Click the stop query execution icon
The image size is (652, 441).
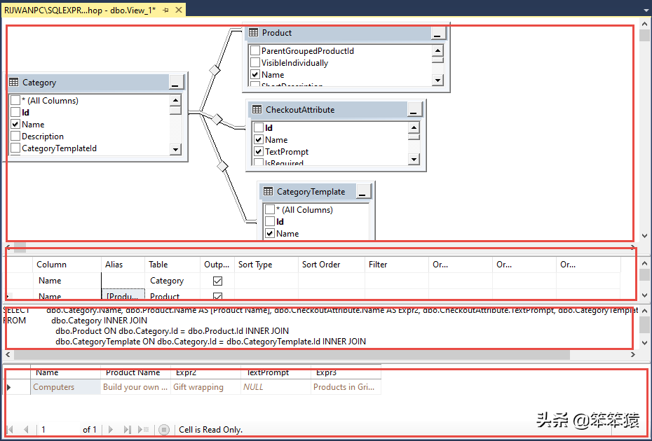tap(164, 429)
